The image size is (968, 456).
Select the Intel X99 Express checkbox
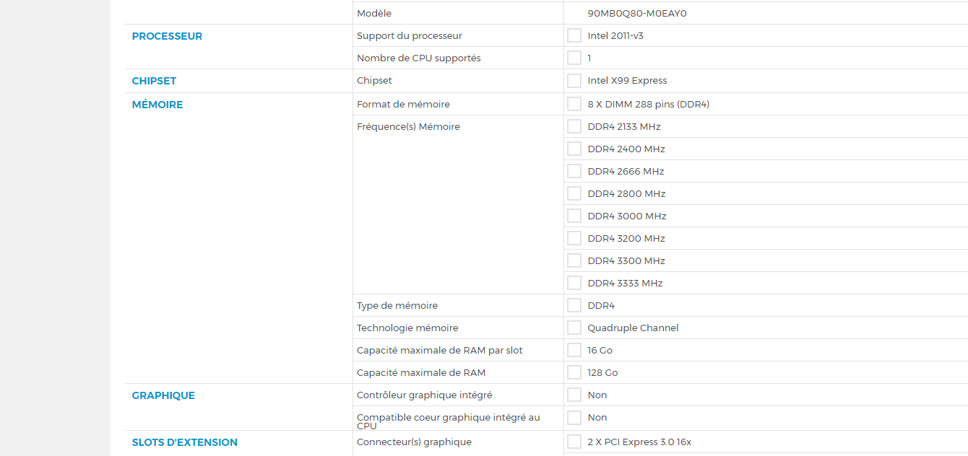574,80
